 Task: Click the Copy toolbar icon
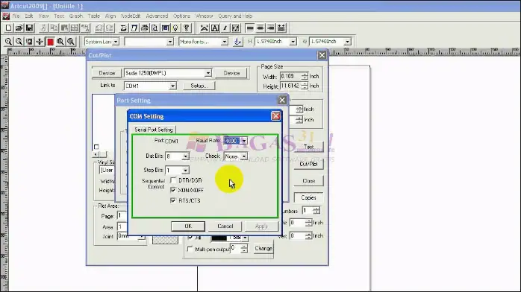coord(54,28)
